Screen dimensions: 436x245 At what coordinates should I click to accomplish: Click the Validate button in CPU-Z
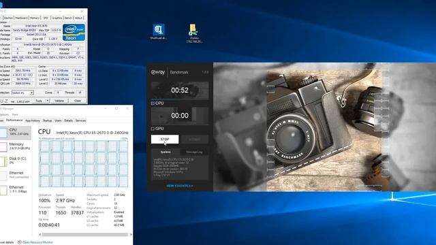pyautogui.click(x=59, y=101)
